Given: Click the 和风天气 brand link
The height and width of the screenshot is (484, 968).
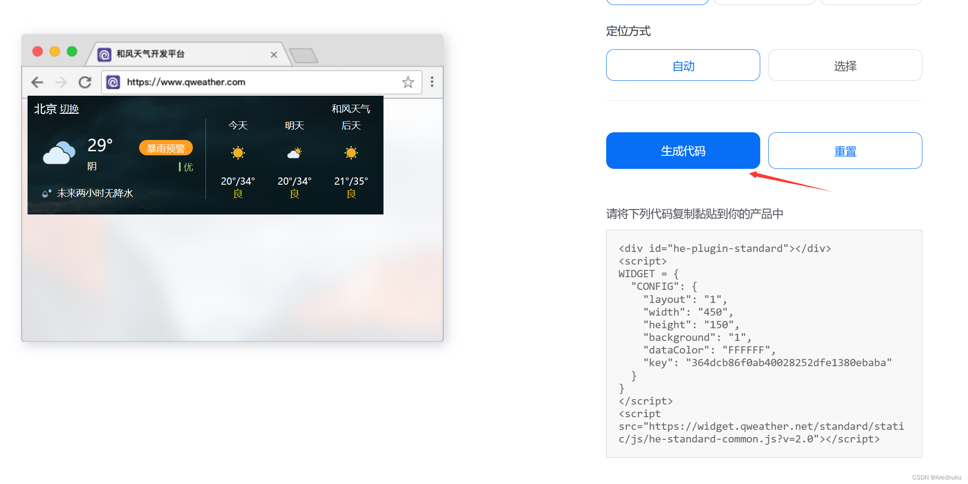Looking at the screenshot, I should [x=351, y=109].
